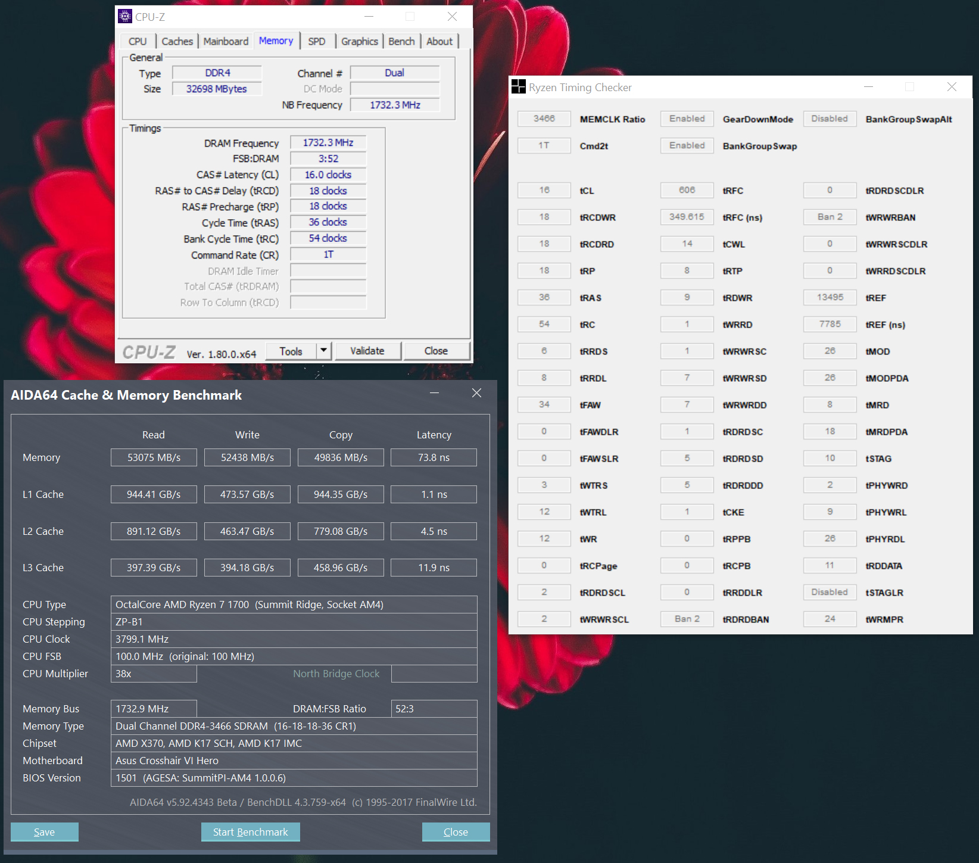Close the CPU-Z window via title bar X
Viewport: 979px width, 863px height.
[x=453, y=17]
